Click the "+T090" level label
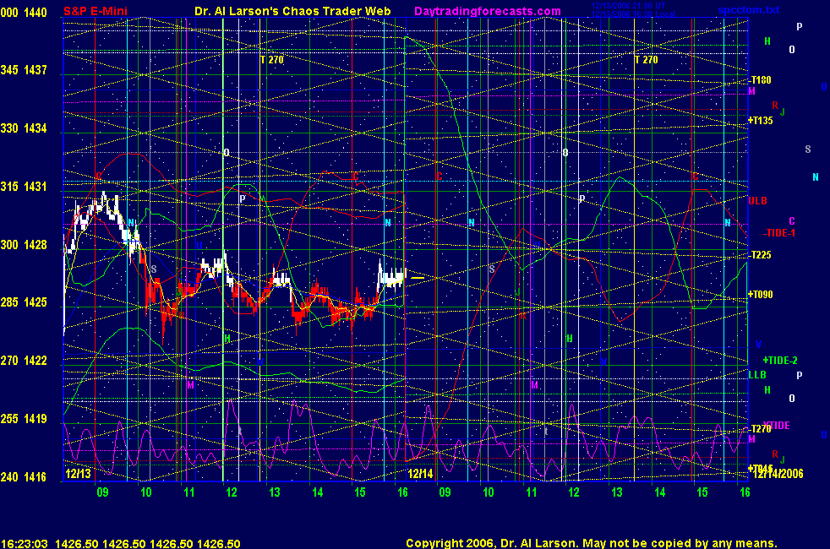The height and width of the screenshot is (549, 830). point(760,295)
